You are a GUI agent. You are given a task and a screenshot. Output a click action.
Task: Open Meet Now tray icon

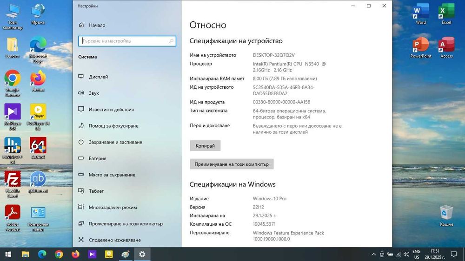coord(382,254)
